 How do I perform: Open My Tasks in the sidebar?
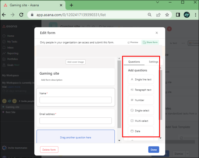pyautogui.click(x=10, y=42)
